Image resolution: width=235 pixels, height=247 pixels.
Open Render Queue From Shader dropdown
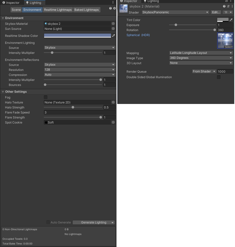(204, 71)
